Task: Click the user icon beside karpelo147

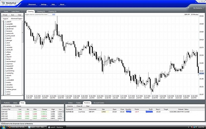Action: click(5, 66)
